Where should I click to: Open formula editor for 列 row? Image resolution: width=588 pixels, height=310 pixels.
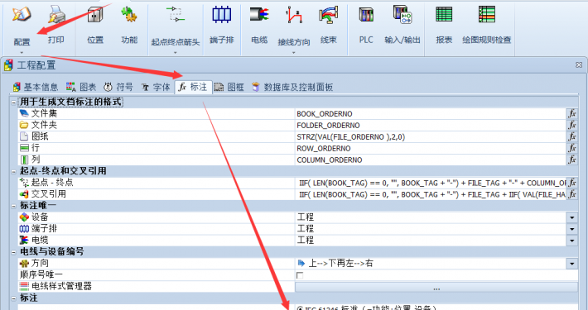pos(572,160)
